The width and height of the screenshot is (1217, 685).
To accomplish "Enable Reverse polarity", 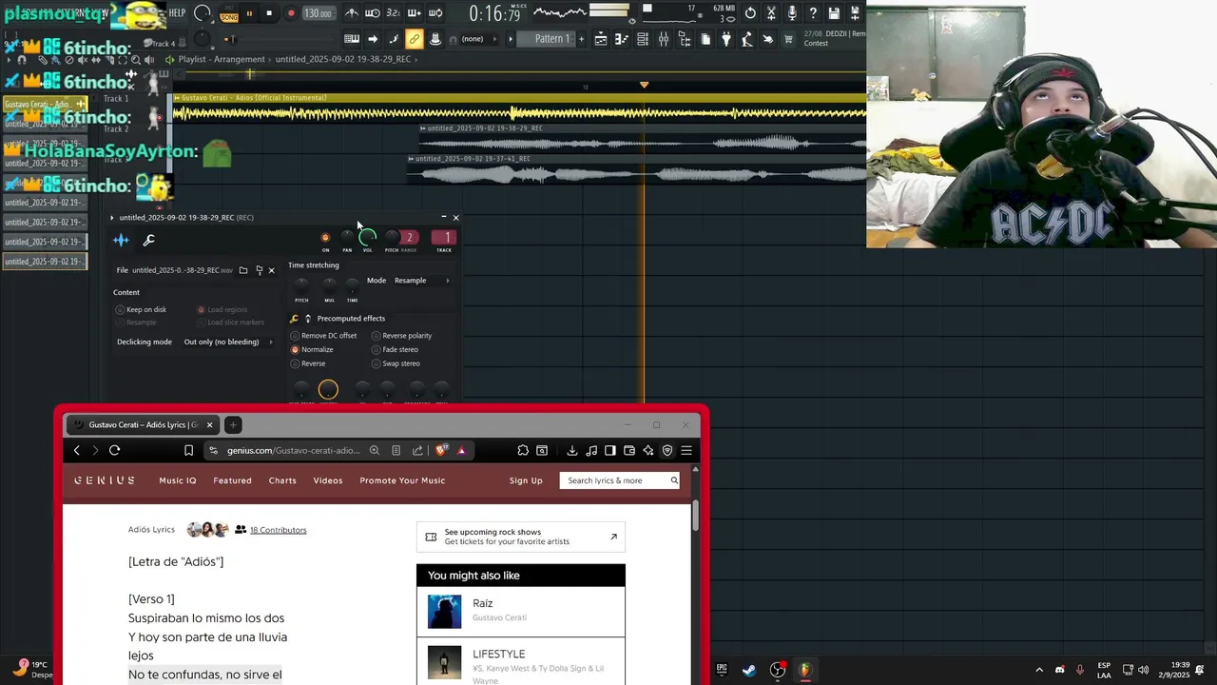I will [401, 336].
